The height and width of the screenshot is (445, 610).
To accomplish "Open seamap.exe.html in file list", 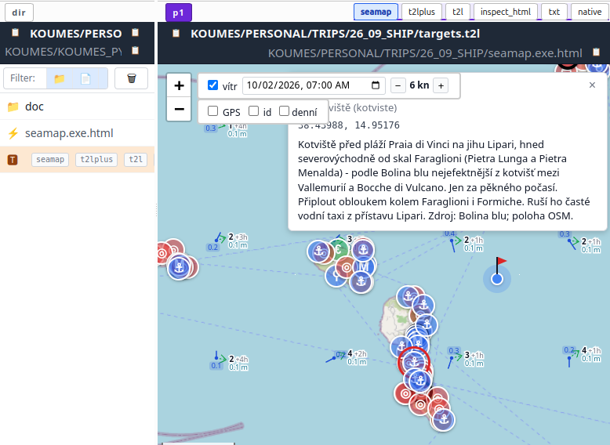I will click(78, 133).
